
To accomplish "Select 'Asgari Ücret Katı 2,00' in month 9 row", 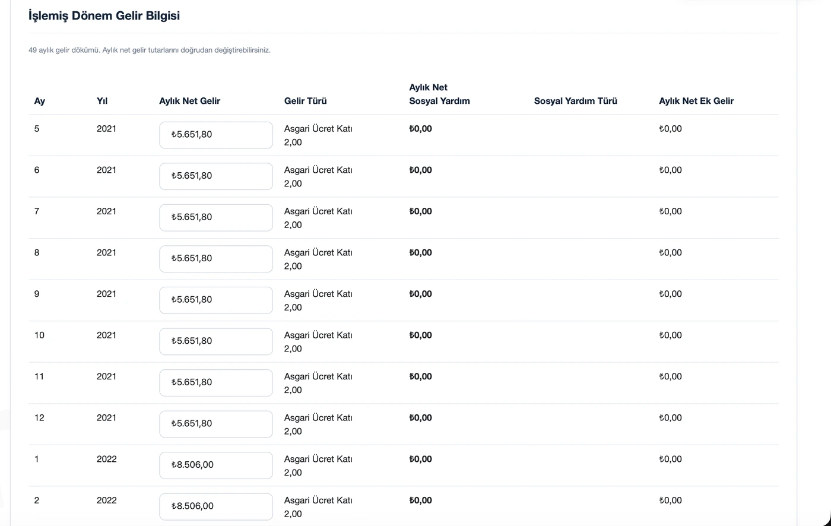I will (x=318, y=300).
